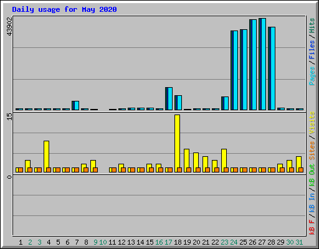This screenshot has width=319, height=249.
Task: Click day 29 on the x-axis
Action: point(280,242)
